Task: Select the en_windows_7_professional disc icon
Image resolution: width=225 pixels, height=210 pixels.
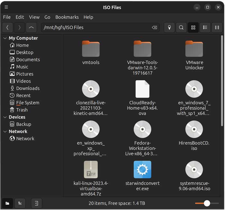Action: [194, 89]
